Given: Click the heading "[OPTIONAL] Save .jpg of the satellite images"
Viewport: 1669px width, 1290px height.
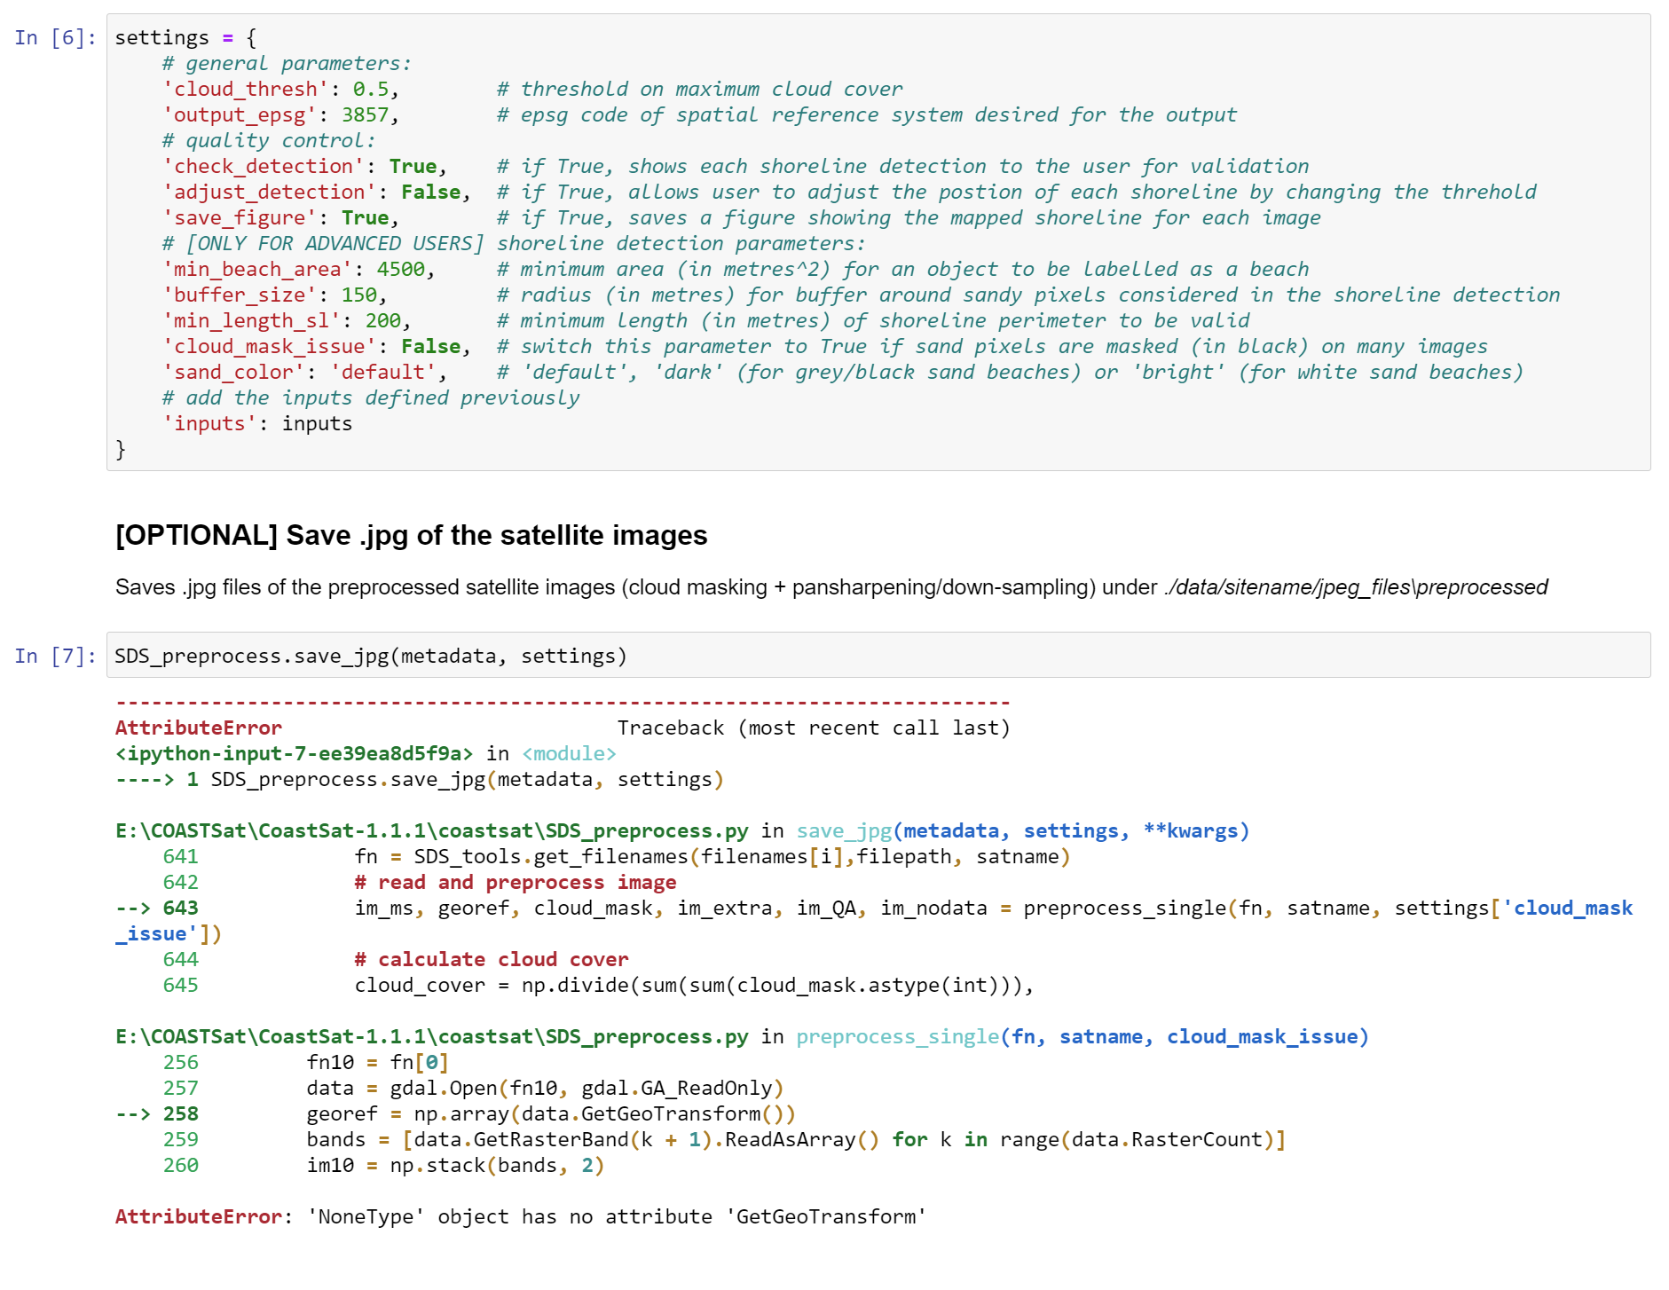Looking at the screenshot, I should point(411,535).
